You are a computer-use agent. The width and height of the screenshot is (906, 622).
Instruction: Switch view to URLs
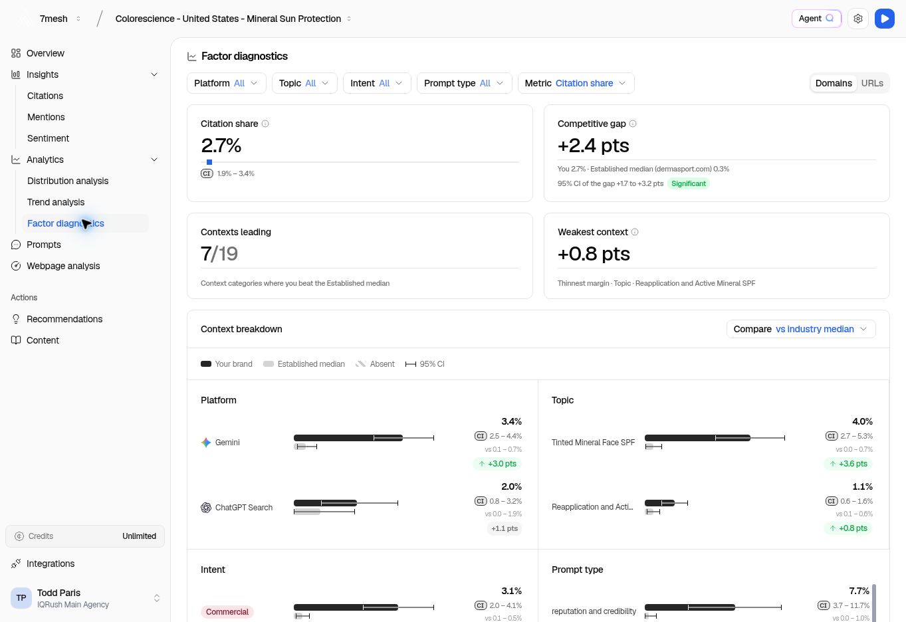[x=872, y=83]
